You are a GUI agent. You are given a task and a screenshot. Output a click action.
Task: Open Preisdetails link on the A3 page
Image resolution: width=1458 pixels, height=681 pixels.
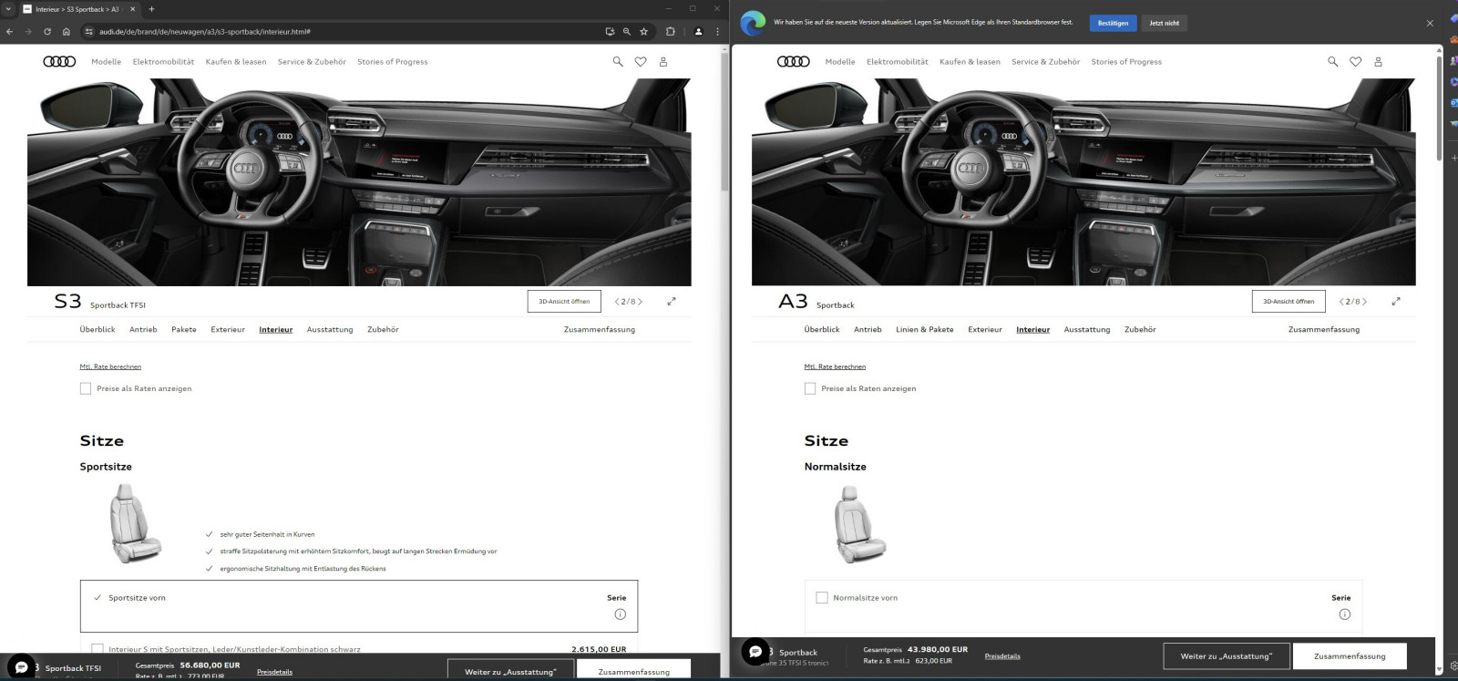[1002, 656]
